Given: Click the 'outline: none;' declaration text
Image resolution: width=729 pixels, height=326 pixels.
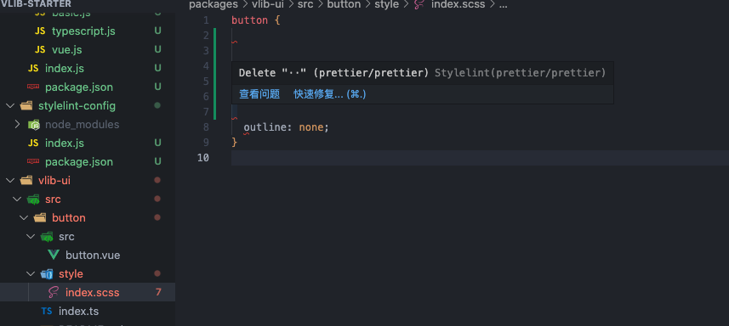Looking at the screenshot, I should pyautogui.click(x=287, y=127).
